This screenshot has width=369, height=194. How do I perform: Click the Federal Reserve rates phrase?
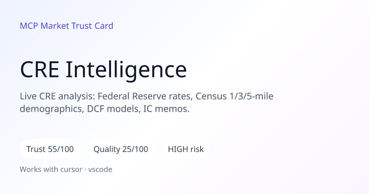(x=145, y=96)
